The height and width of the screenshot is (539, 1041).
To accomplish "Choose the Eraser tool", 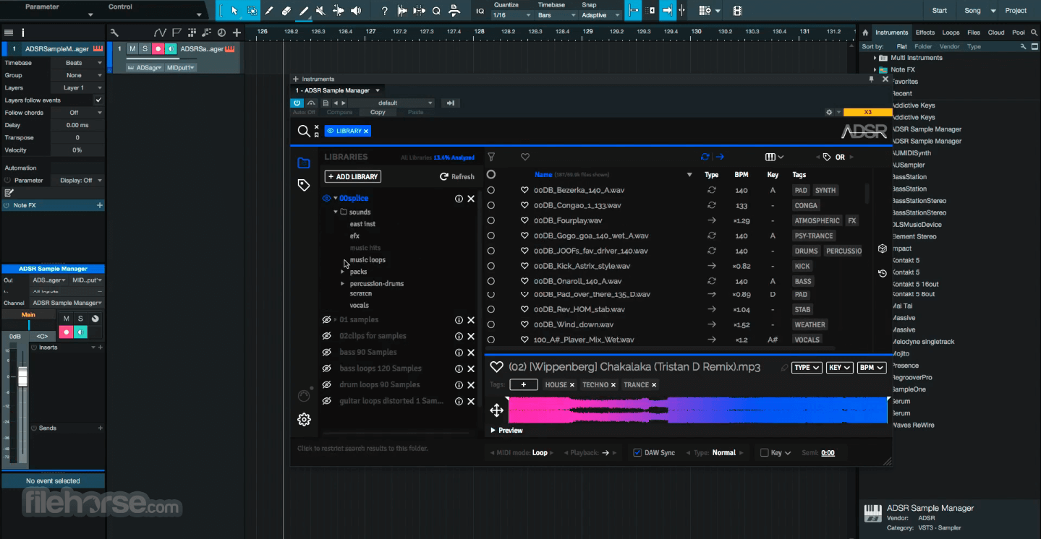I will [x=286, y=11].
